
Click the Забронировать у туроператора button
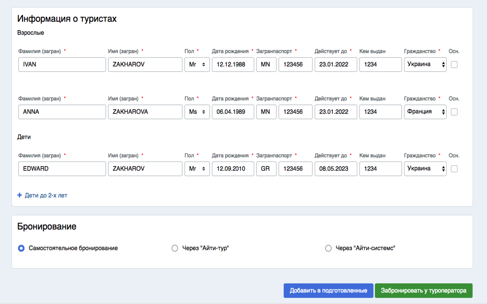423,291
